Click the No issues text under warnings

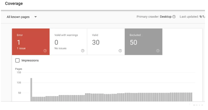coord(60,48)
